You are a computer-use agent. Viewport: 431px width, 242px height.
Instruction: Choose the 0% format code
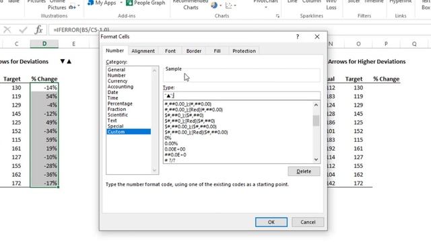(168, 138)
